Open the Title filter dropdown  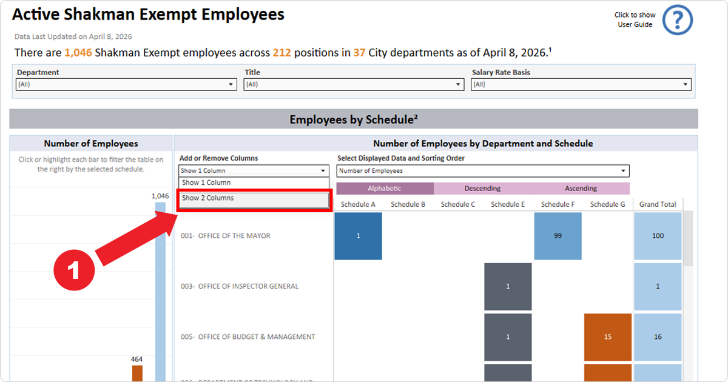point(354,85)
